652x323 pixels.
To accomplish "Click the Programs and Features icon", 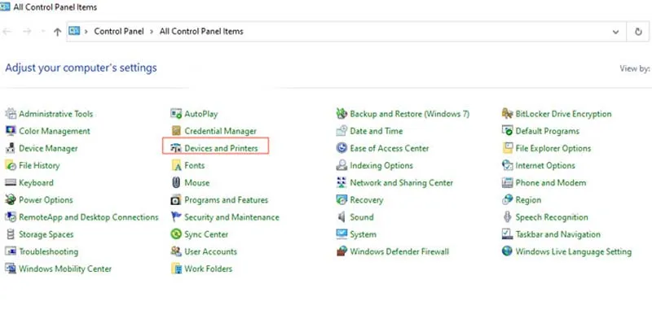I will point(176,199).
